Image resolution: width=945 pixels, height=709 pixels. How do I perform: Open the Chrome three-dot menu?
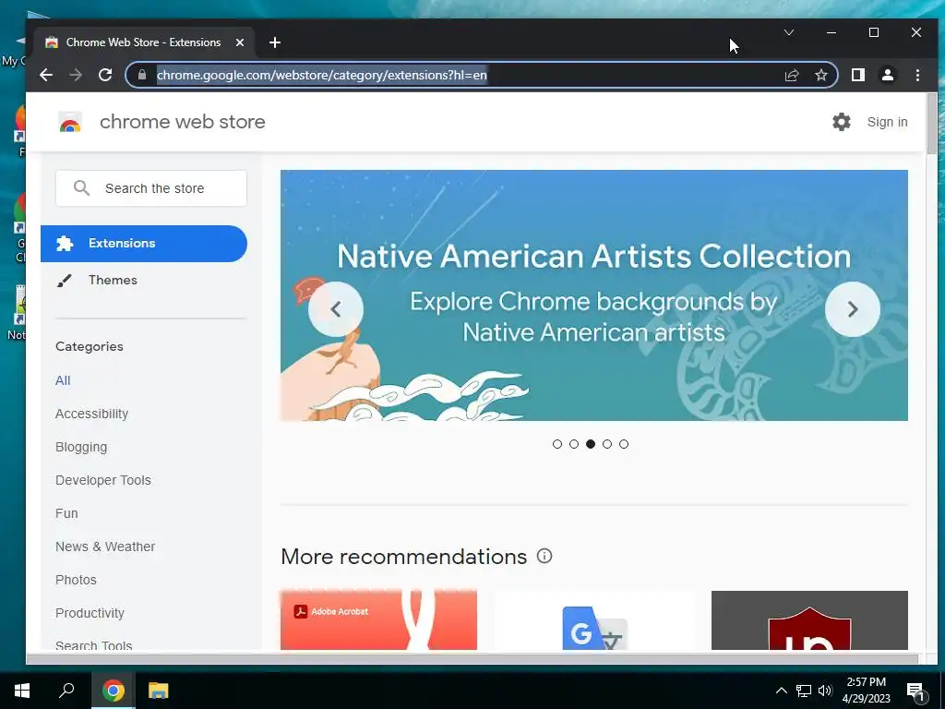coord(917,75)
